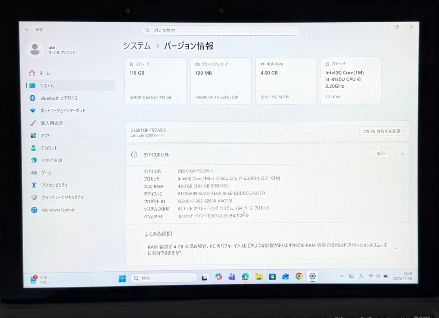Image resolution: width=439 pixels, height=318 pixels.
Task: Copy device specifications with コピー button
Action: (380, 153)
